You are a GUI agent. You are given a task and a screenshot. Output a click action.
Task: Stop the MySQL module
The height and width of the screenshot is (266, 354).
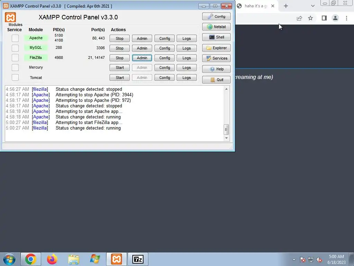coord(120,48)
